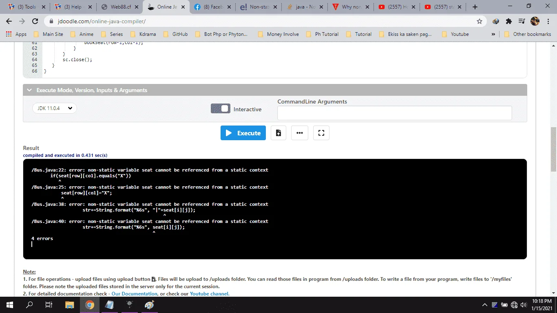Click the Chrome taskbar icon

click(x=90, y=305)
